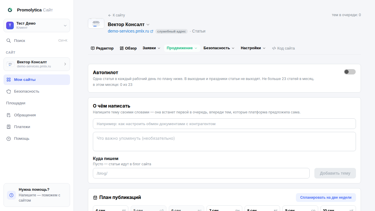The width and height of the screenshot is (375, 211).
Task: Expand the Продвижение menu
Action: 182,48
